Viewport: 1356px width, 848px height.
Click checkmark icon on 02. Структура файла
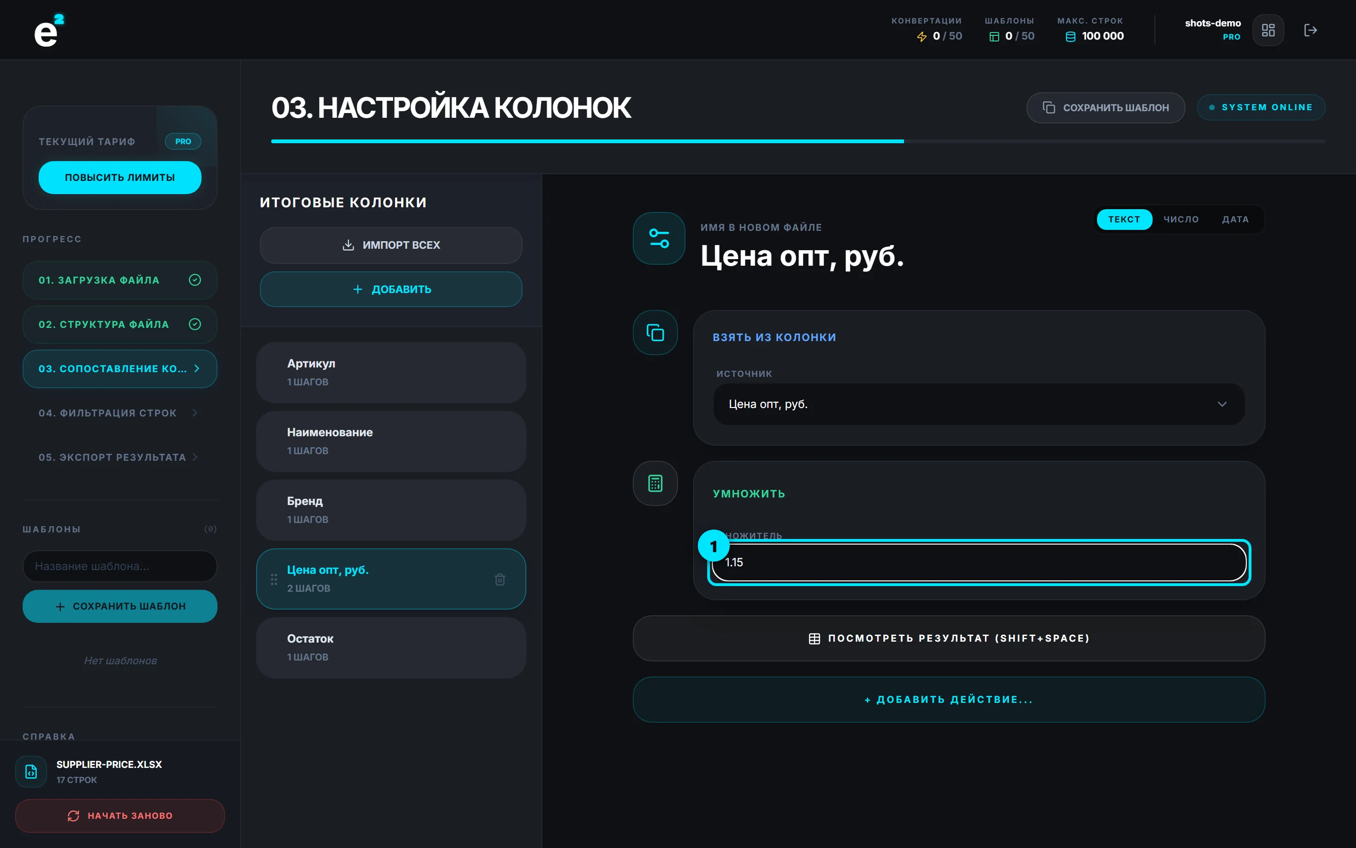click(x=195, y=324)
